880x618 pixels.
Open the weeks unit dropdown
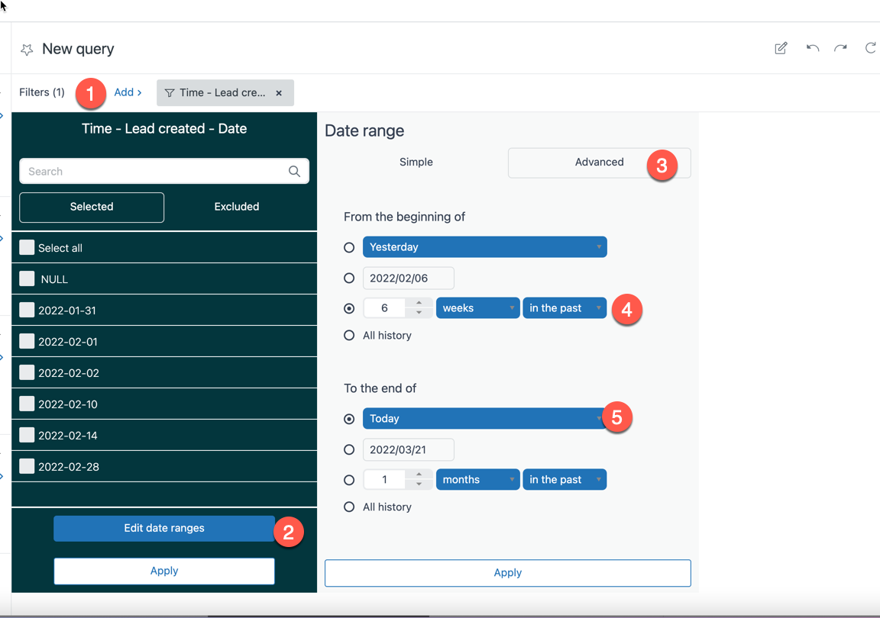(477, 308)
